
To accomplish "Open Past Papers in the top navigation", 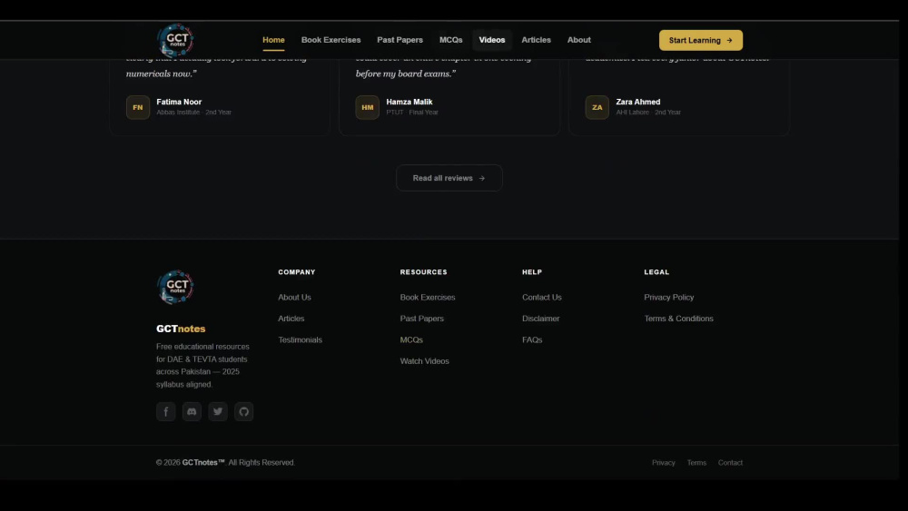I will click(400, 40).
